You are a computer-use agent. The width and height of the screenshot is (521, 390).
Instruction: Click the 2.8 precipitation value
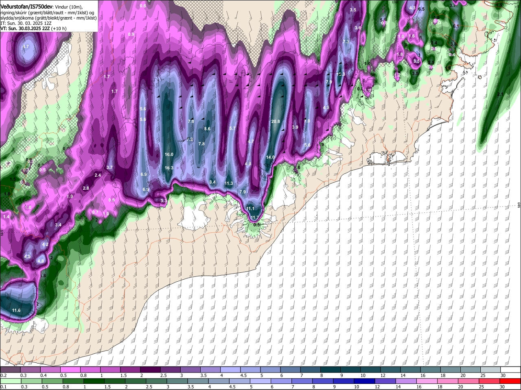[86, 188]
